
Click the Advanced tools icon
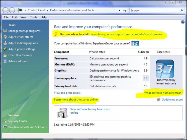coord(5,61)
